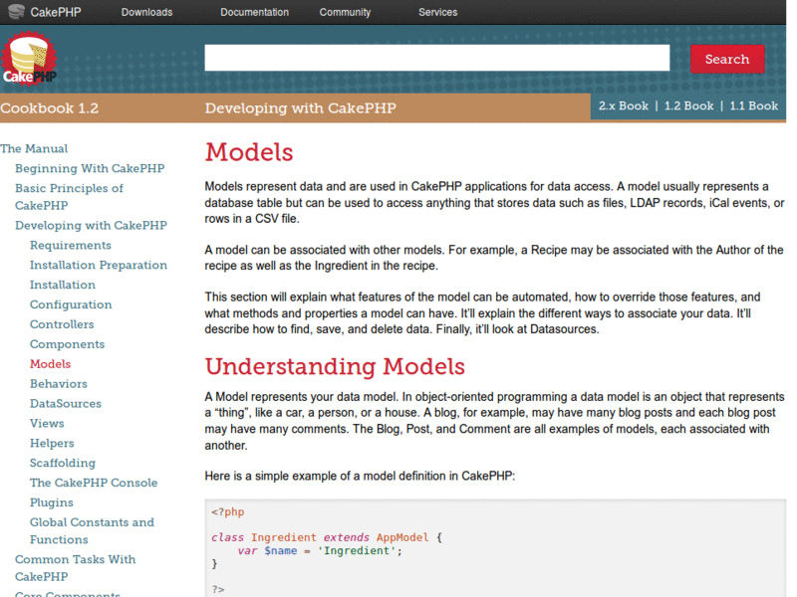Go to Controllers page

(62, 324)
